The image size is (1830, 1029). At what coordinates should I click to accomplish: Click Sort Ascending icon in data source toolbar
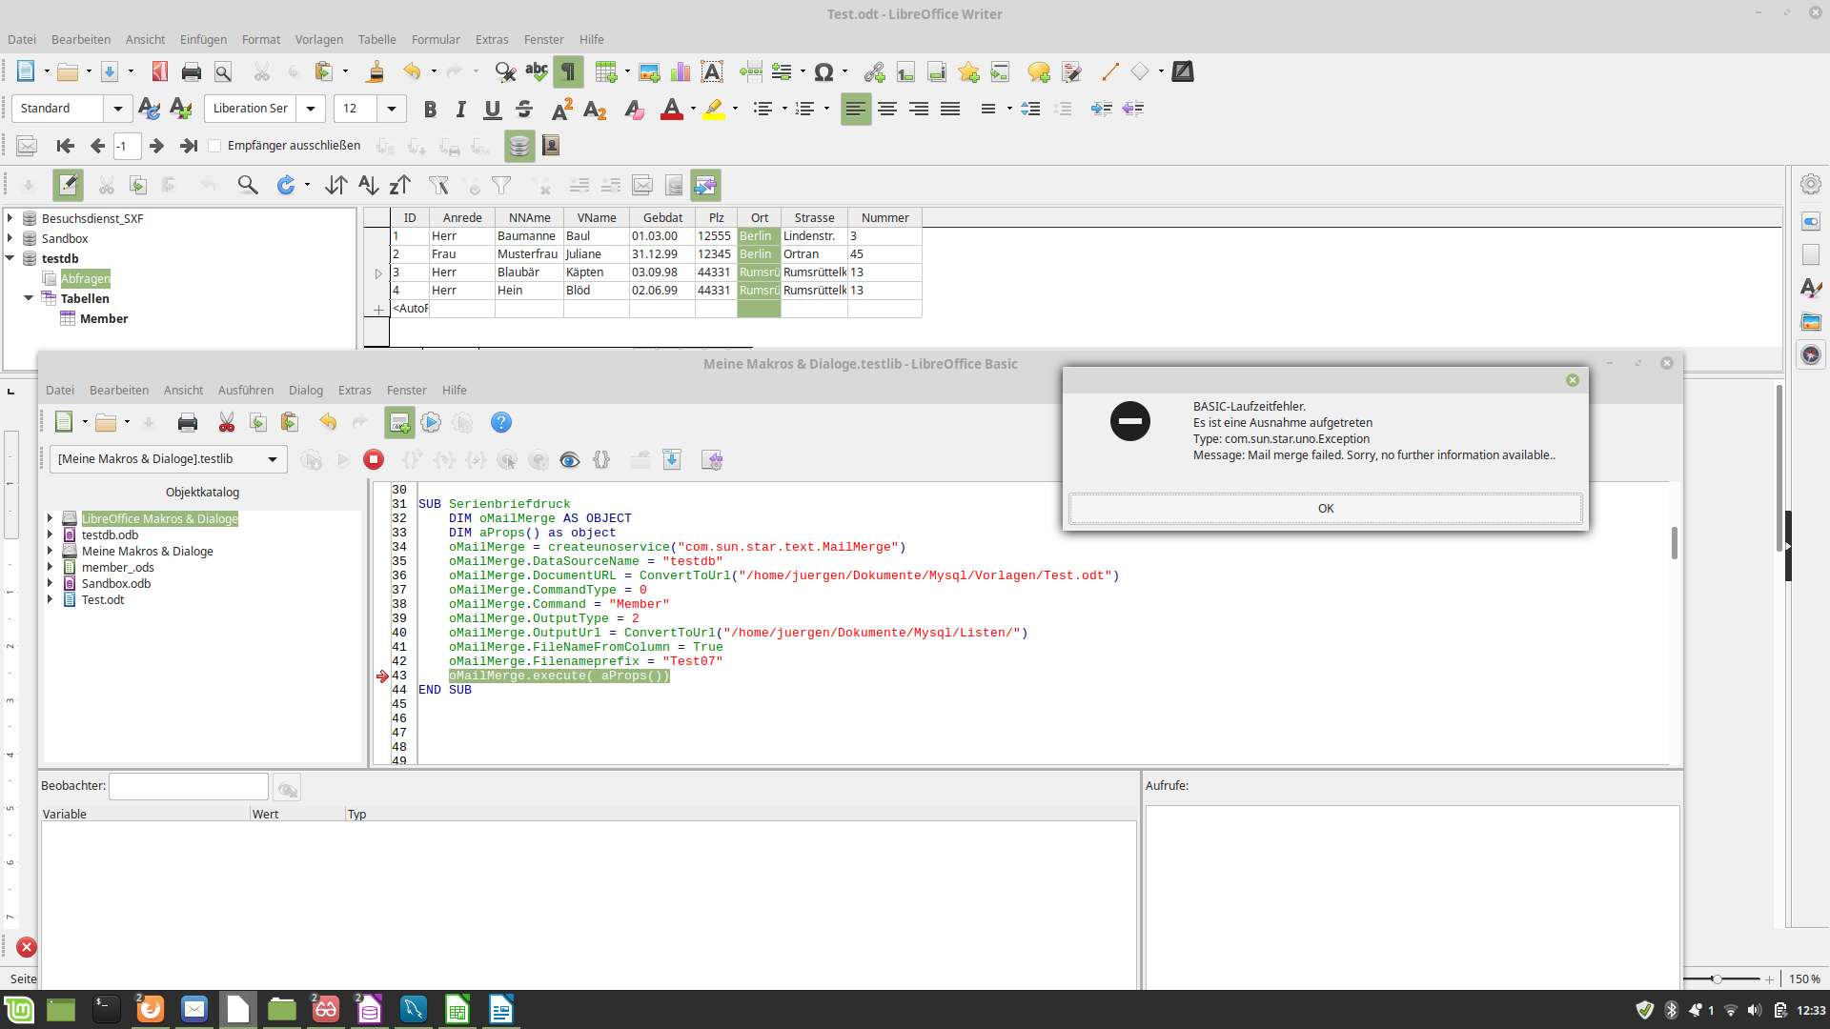coord(369,185)
